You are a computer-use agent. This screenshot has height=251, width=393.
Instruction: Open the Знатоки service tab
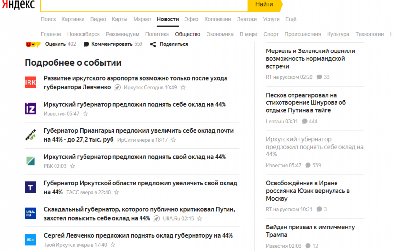247,19
